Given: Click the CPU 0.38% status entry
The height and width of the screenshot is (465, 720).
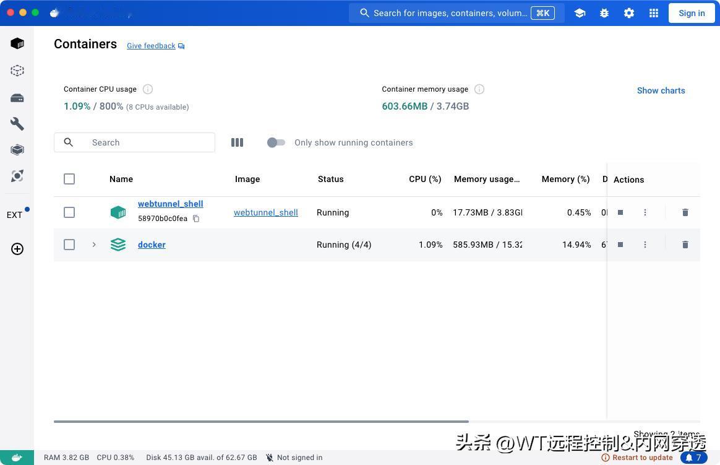Looking at the screenshot, I should (115, 458).
